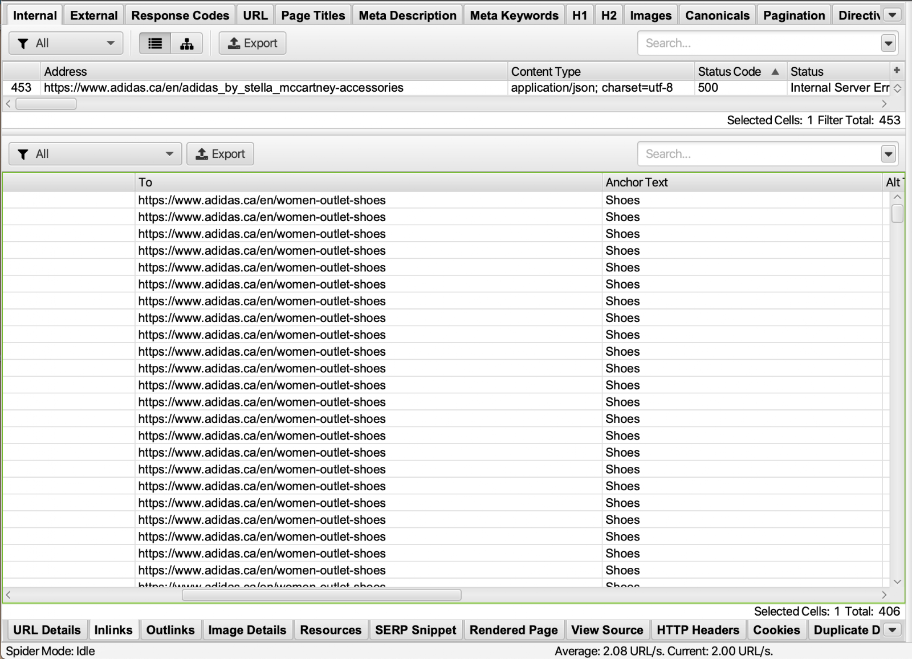Viewport: 912px width, 659px height.
Task: Click lower table horizontal scrollbar thumb
Action: pos(321,595)
